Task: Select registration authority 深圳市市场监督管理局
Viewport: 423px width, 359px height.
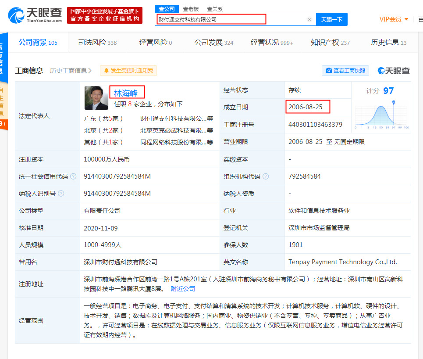Action: click(319, 228)
